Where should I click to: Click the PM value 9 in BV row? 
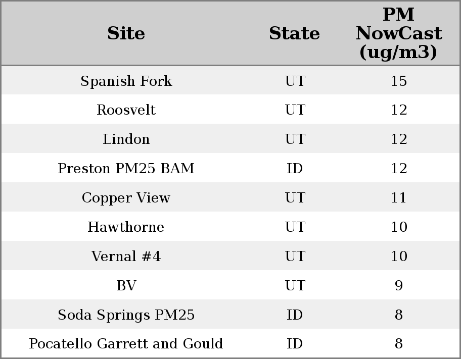398,285
